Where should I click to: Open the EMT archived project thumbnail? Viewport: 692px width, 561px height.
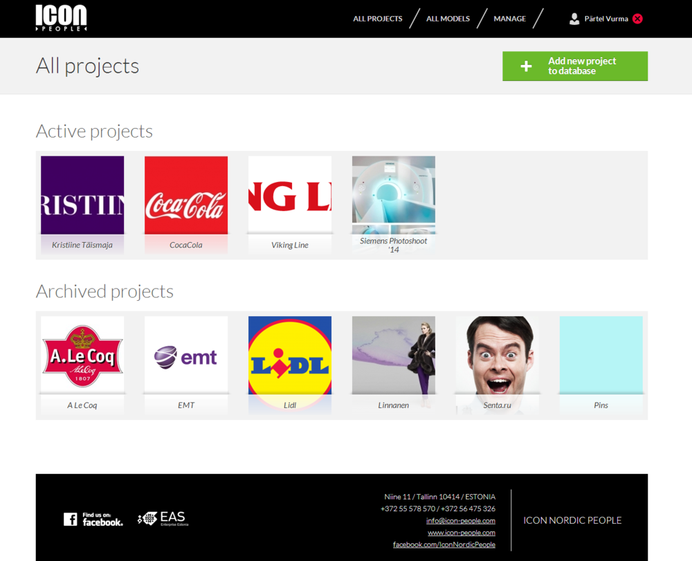[x=186, y=355]
